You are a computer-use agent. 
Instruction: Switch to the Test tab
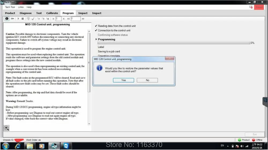click(x=39, y=13)
